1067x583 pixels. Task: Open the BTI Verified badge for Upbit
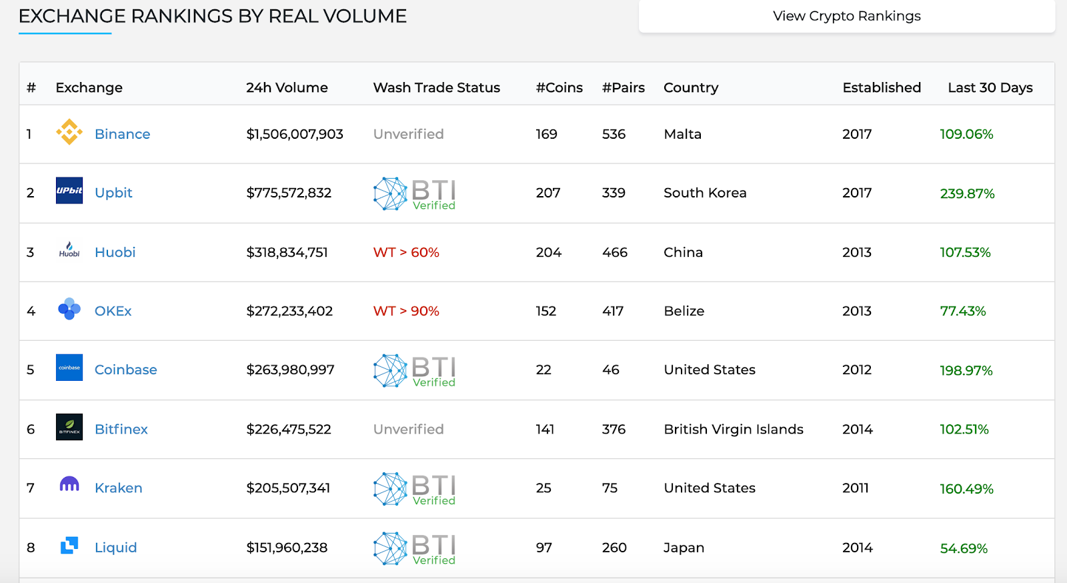[414, 194]
